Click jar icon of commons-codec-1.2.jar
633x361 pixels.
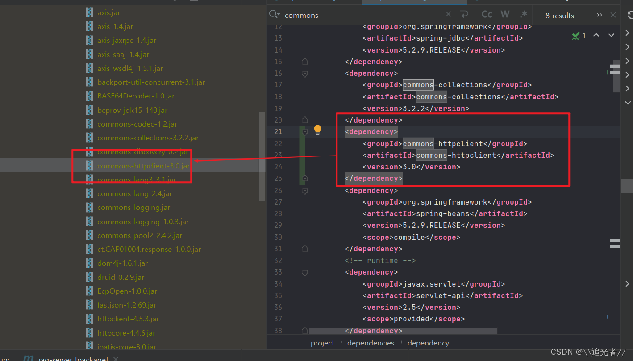(90, 124)
